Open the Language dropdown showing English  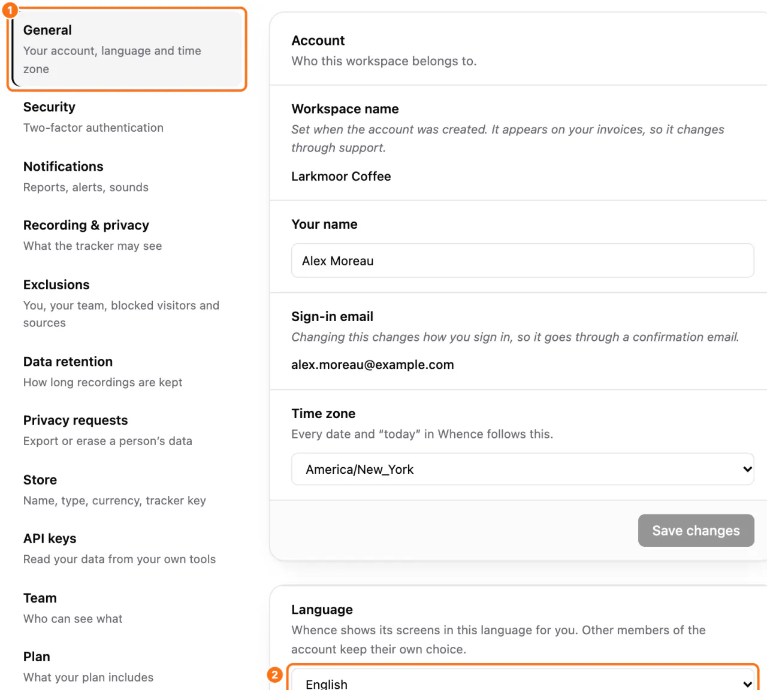[x=523, y=680]
